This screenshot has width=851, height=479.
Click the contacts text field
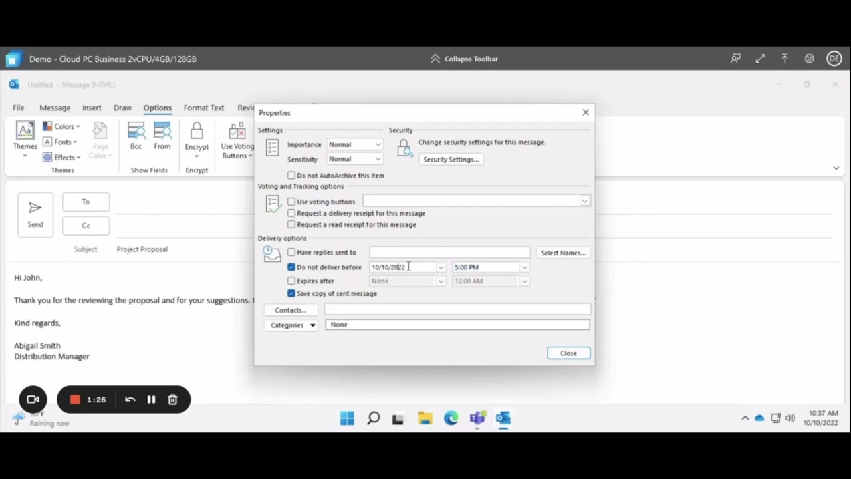coord(457,309)
